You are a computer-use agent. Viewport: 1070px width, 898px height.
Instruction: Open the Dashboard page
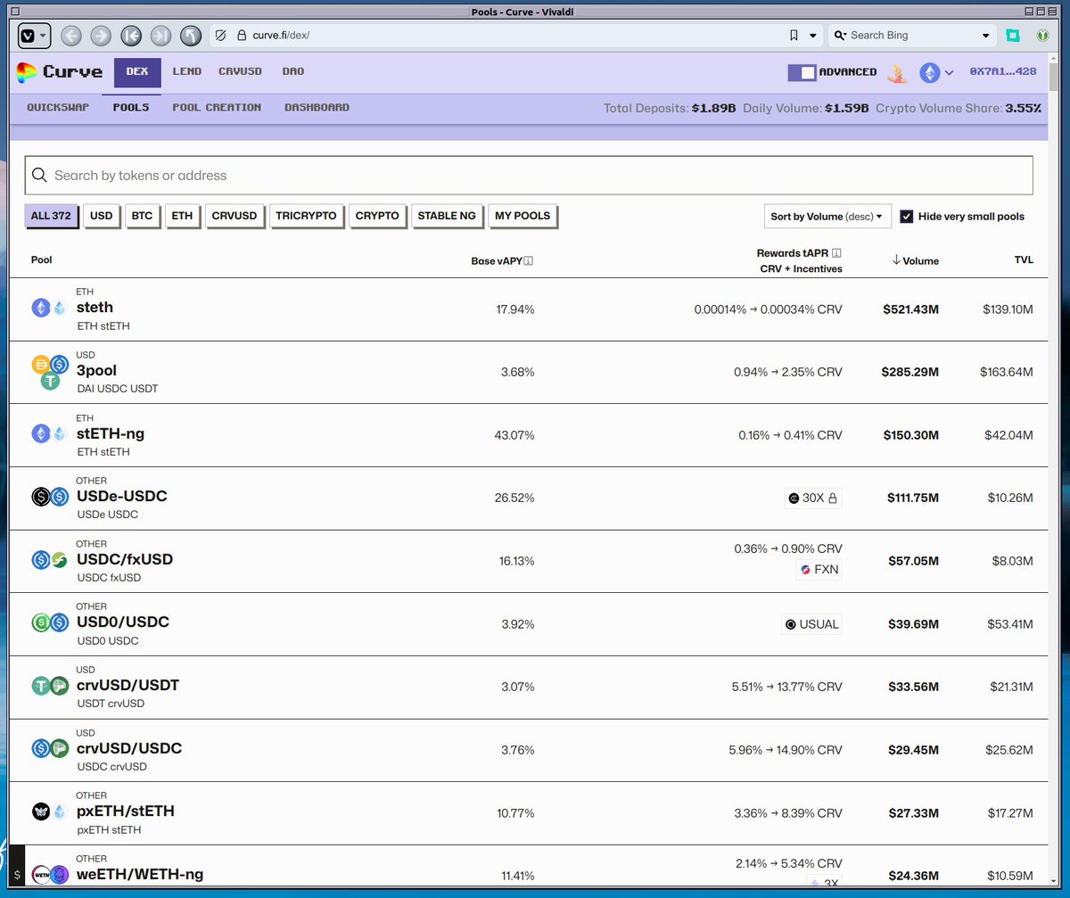click(x=317, y=107)
